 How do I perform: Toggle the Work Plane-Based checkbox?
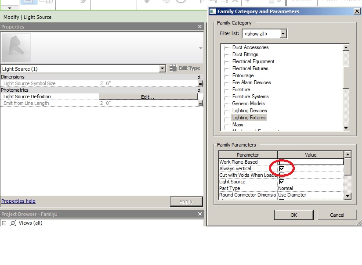(x=282, y=162)
